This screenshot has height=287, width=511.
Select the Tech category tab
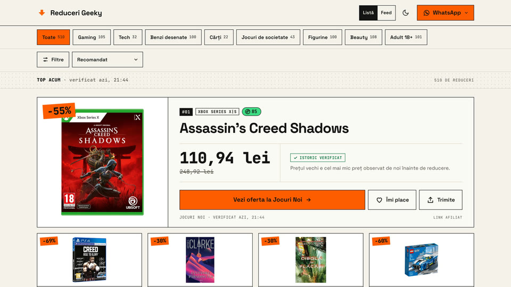(x=128, y=37)
